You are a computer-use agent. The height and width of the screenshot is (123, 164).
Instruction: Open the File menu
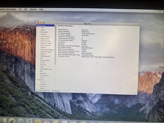click(20, 9)
